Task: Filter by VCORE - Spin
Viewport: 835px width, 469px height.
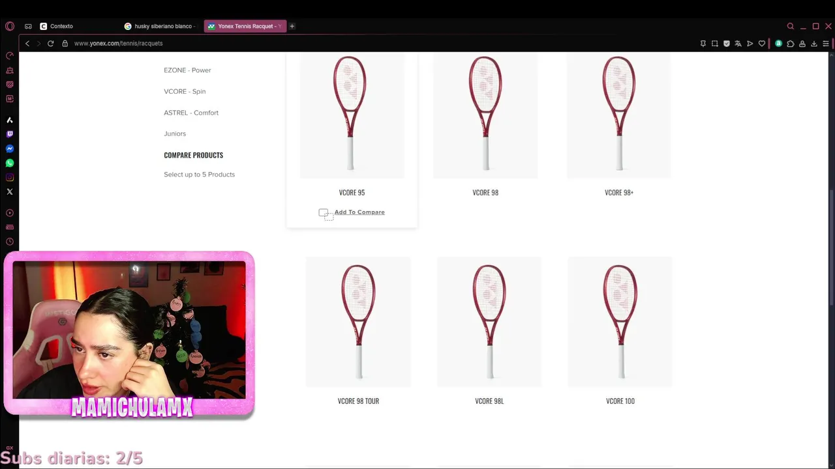Action: pos(185,92)
